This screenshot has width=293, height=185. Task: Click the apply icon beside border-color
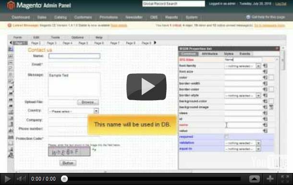(x=265, y=89)
